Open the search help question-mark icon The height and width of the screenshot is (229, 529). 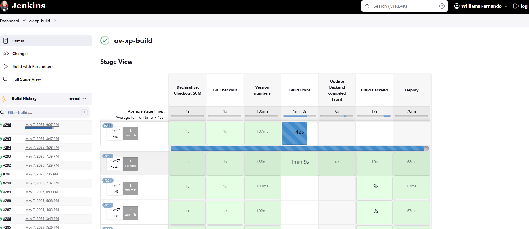pos(442,6)
